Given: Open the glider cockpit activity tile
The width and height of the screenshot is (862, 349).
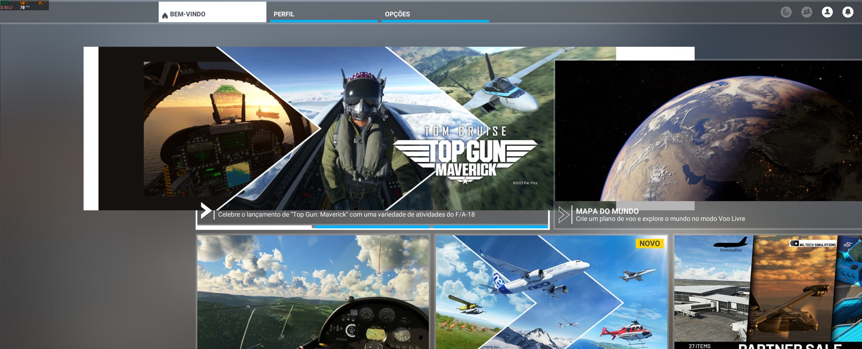Looking at the screenshot, I should click(x=313, y=292).
